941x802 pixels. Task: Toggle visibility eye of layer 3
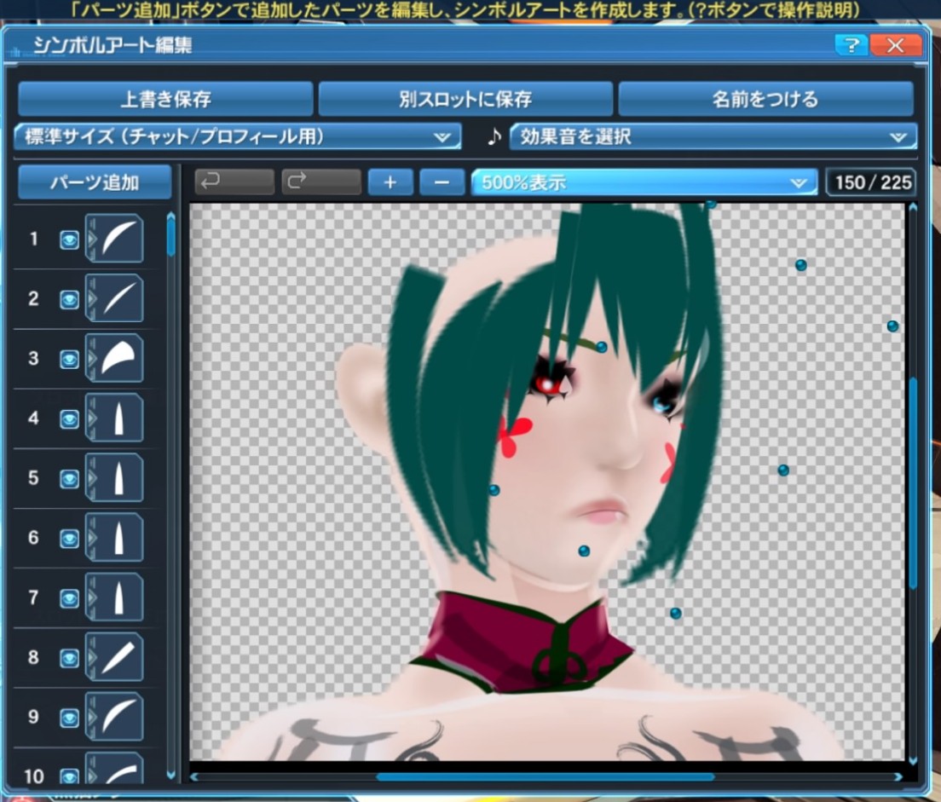[x=70, y=360]
